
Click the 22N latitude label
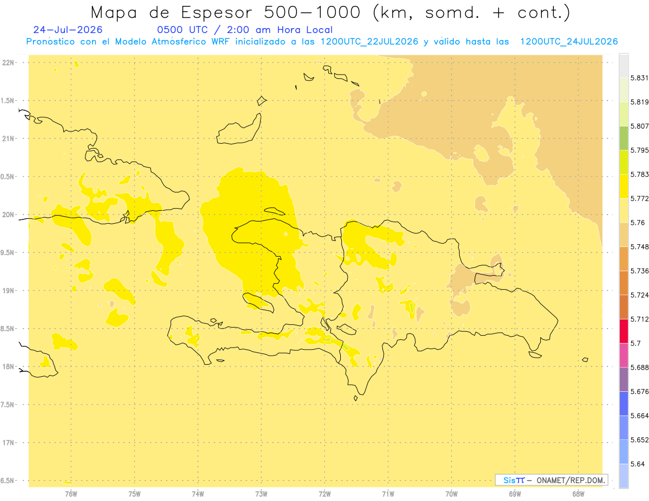(x=9, y=62)
